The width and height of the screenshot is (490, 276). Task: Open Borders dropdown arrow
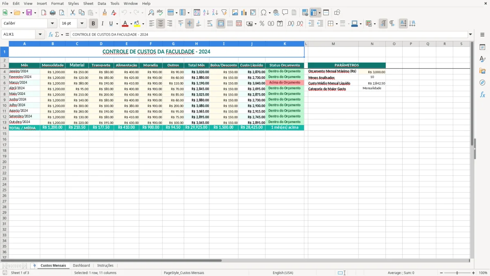[338, 24]
